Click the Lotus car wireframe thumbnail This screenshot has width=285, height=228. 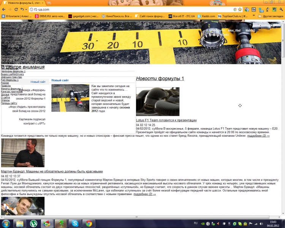tap(158, 101)
